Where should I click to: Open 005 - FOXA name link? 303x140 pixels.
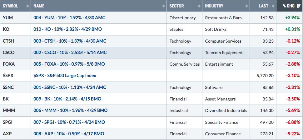(x=69, y=64)
